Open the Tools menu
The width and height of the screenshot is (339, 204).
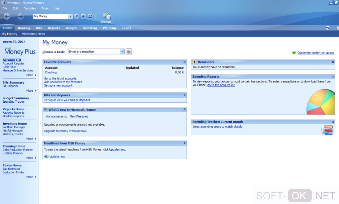[45, 8]
